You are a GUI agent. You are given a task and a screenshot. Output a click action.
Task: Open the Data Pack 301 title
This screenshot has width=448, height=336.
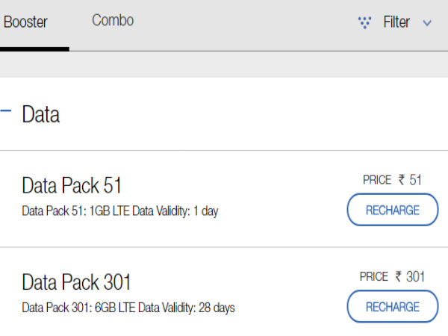point(77,282)
